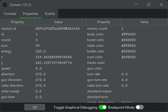
Task: Click the 'bullet color' property label
Action: click(x=96, y=51)
